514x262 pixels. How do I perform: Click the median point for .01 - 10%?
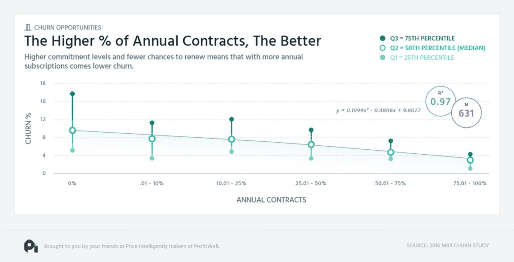click(152, 139)
